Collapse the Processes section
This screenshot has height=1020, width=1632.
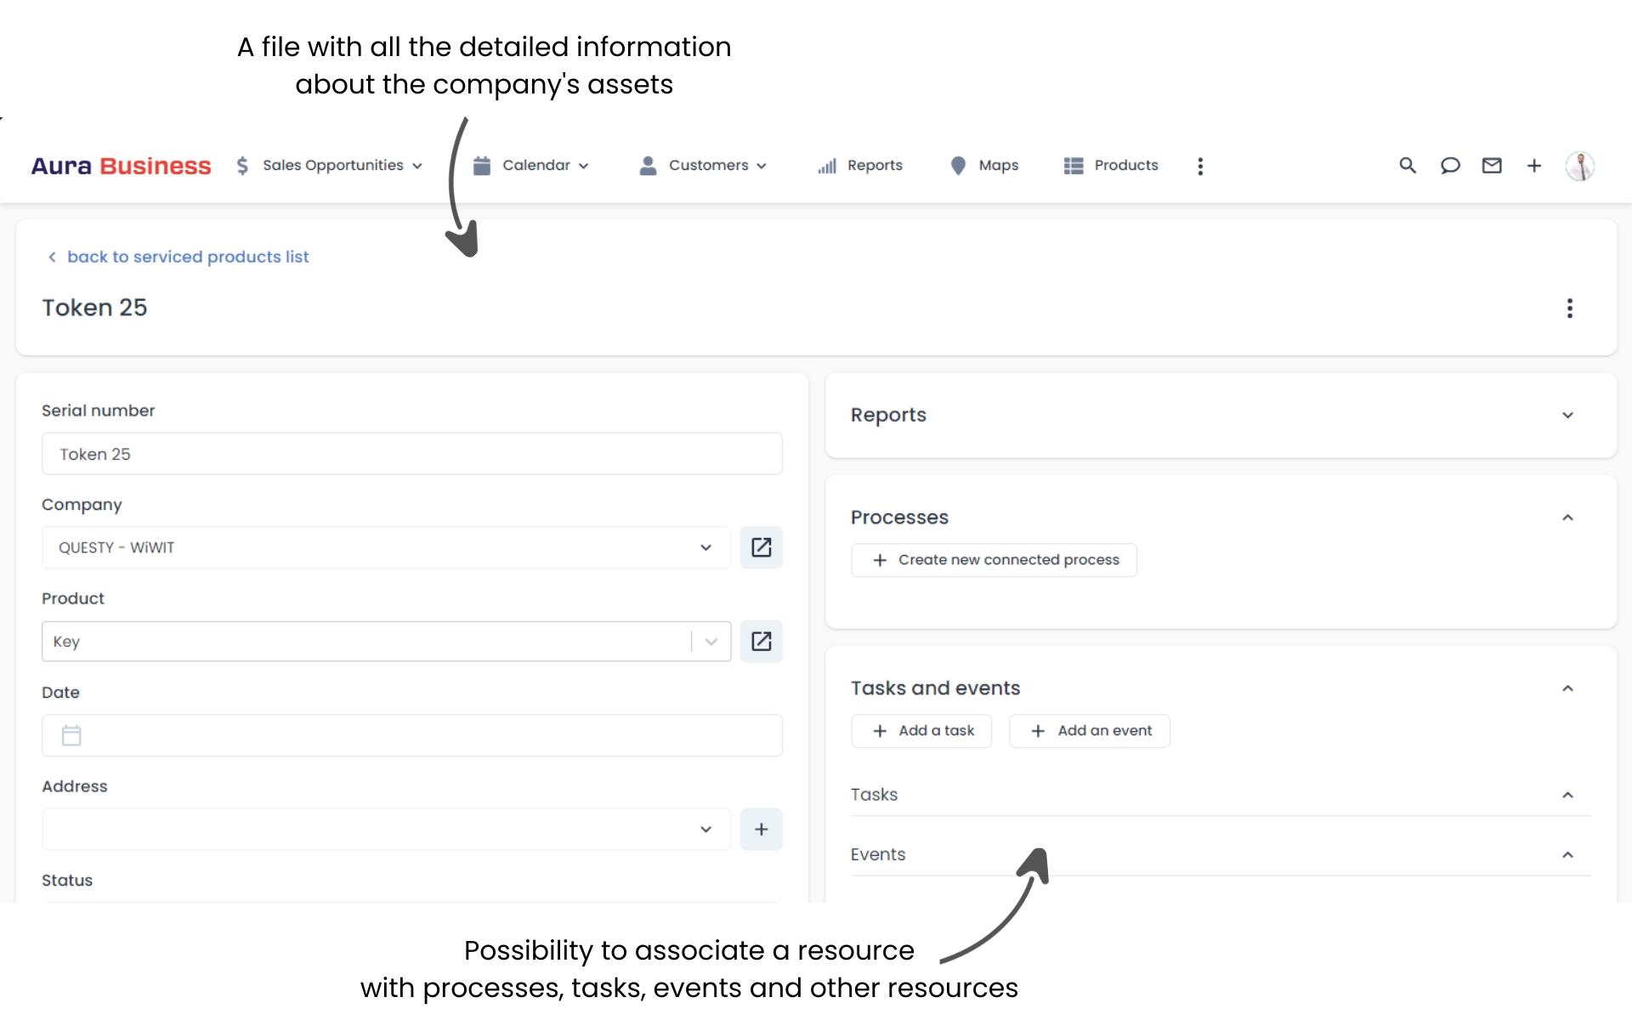[x=1568, y=515]
